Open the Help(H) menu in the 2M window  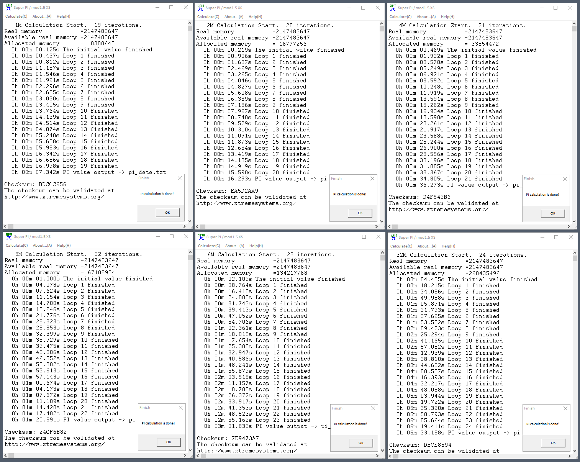pos(256,17)
